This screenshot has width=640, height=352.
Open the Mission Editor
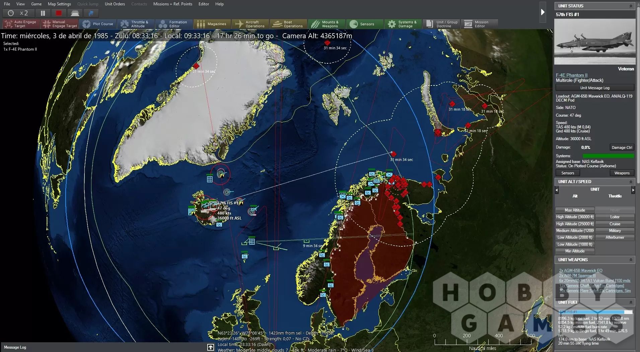click(x=480, y=24)
